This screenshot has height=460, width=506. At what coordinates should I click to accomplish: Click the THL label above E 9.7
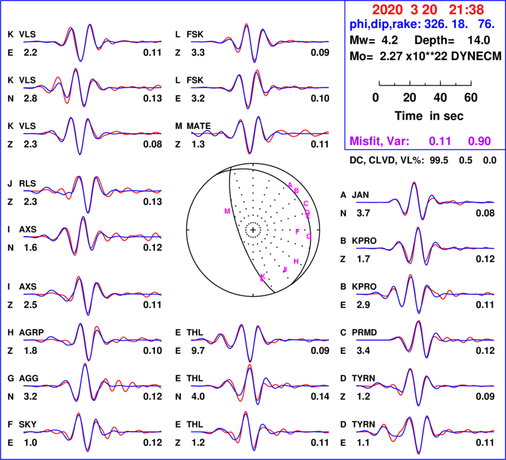point(195,332)
